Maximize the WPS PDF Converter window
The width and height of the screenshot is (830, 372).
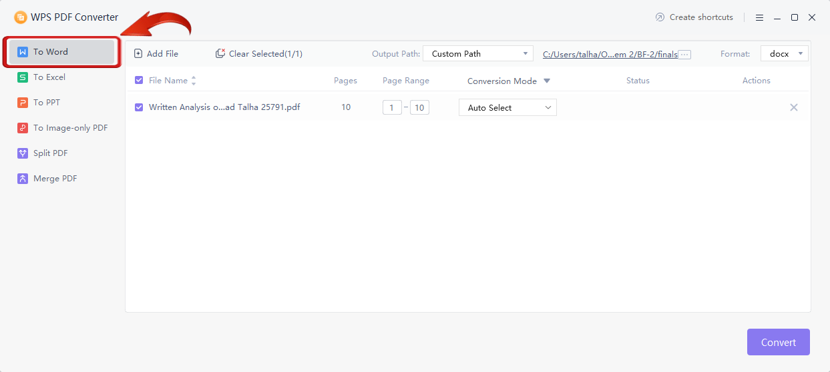point(795,17)
